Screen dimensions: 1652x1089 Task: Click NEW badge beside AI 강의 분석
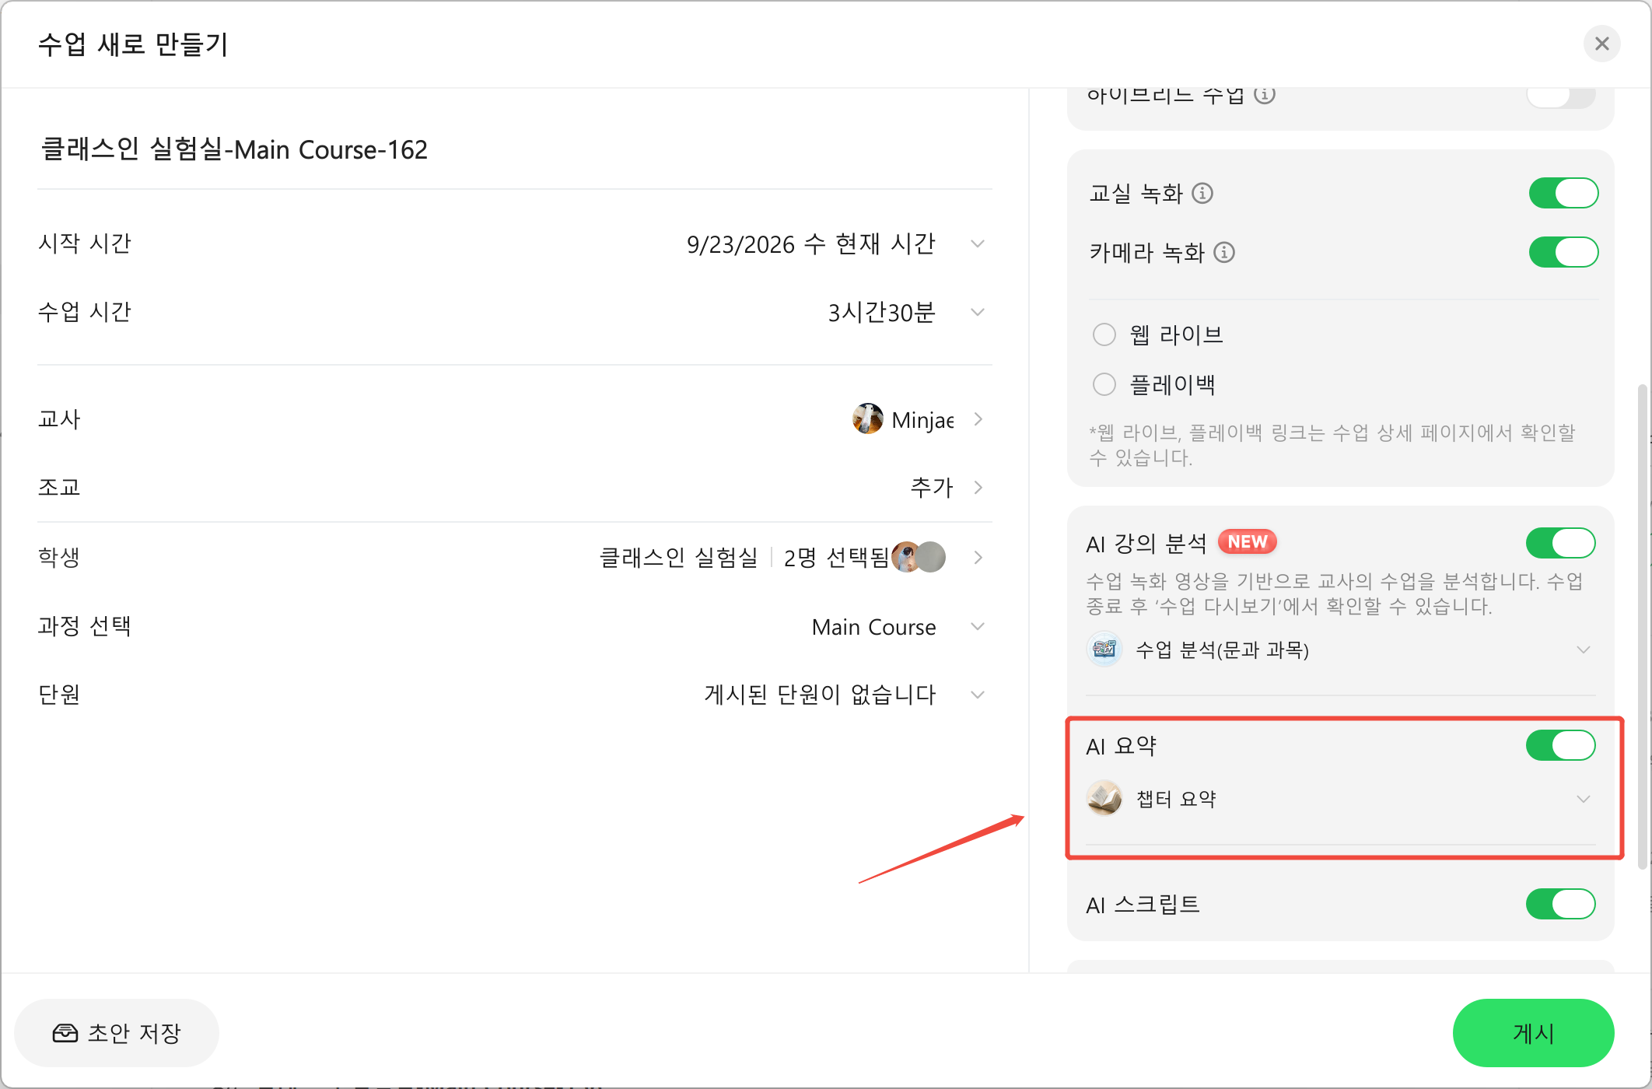tap(1248, 541)
